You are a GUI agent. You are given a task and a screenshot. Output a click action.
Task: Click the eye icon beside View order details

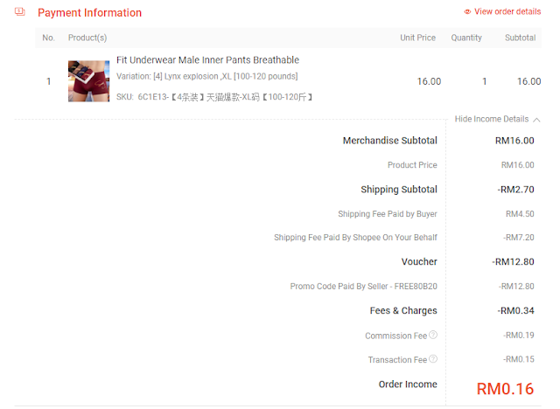click(467, 11)
